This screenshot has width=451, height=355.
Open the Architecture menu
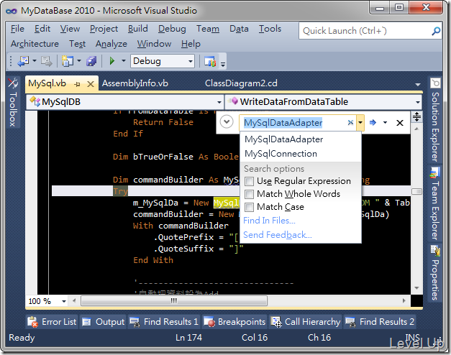click(35, 44)
